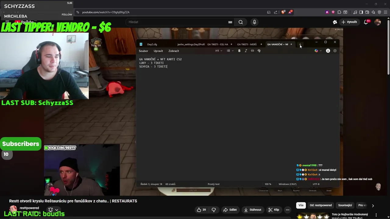The image size is (390, 219).
Task: Open Notepad settings gear
Action: pyautogui.click(x=335, y=51)
